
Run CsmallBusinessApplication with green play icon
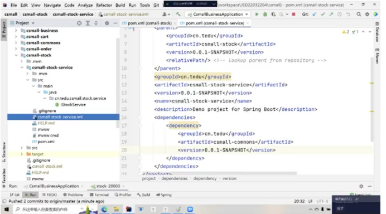coord(257,14)
